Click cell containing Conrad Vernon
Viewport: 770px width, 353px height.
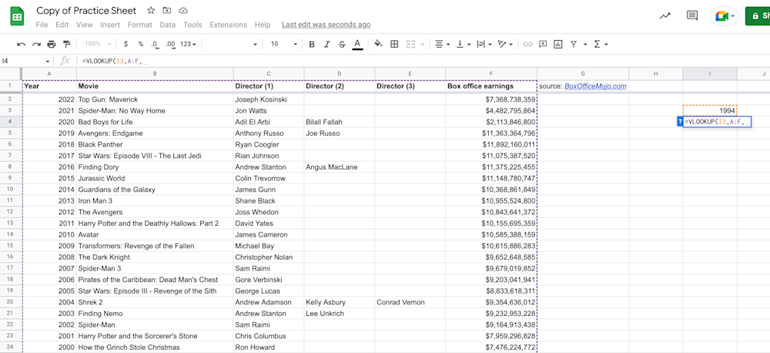[x=410, y=302]
